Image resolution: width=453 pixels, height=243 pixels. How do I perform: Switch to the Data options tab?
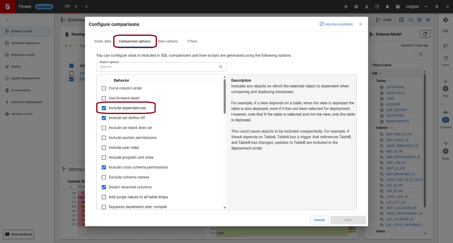point(168,41)
